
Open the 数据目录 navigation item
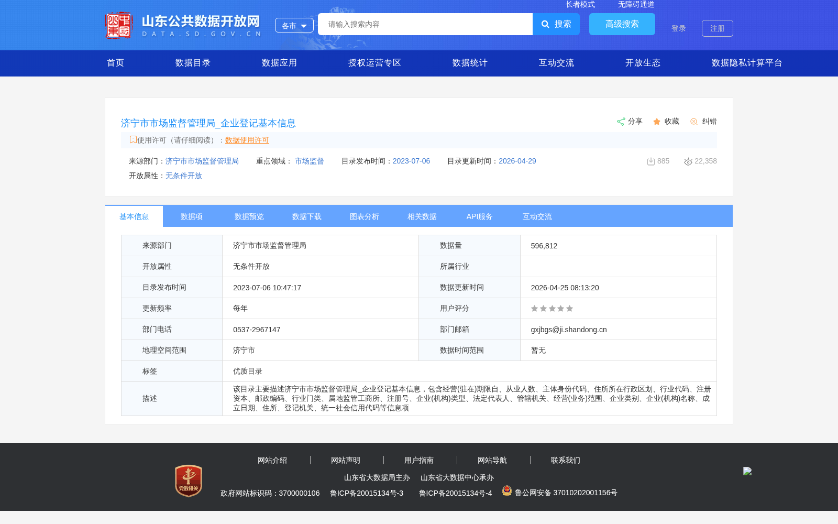[x=193, y=63]
